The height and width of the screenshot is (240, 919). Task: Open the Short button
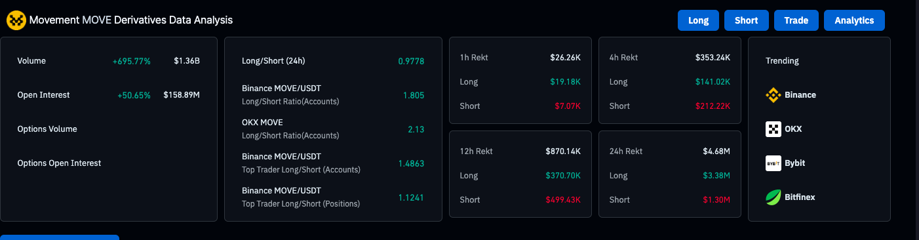point(747,20)
